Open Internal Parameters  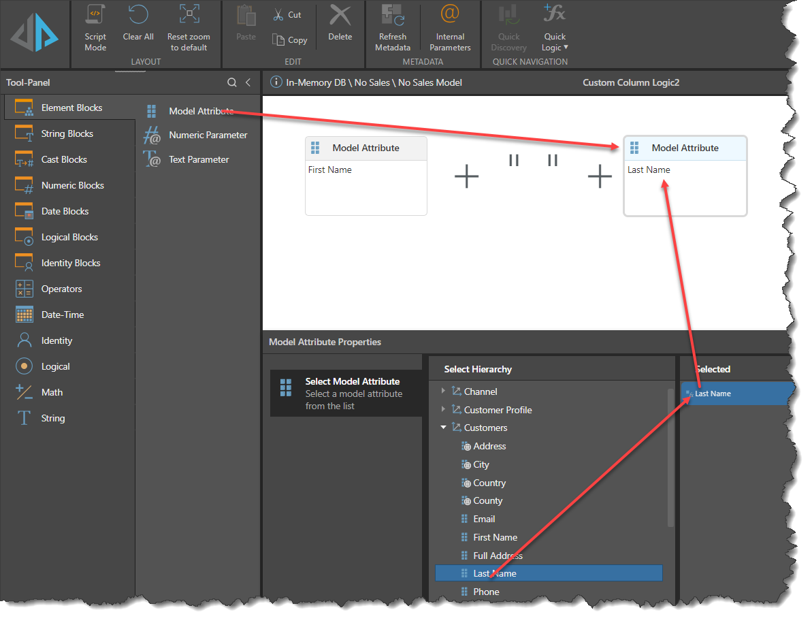tap(450, 15)
